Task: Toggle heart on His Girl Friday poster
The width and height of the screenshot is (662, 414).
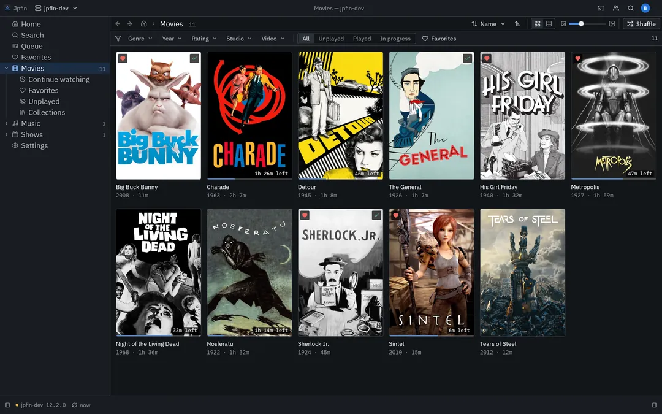Action: coord(486,58)
